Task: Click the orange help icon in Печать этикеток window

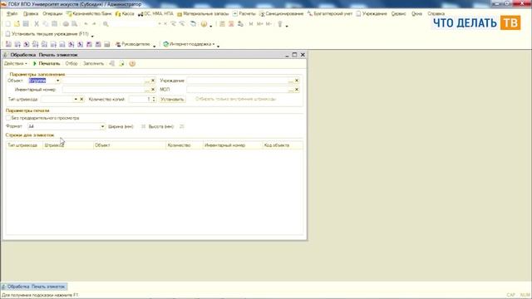Action: point(132,64)
